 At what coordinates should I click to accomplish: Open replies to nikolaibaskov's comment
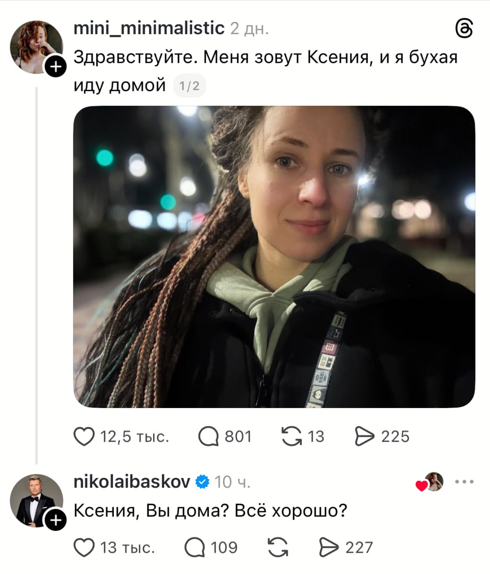coord(195,548)
